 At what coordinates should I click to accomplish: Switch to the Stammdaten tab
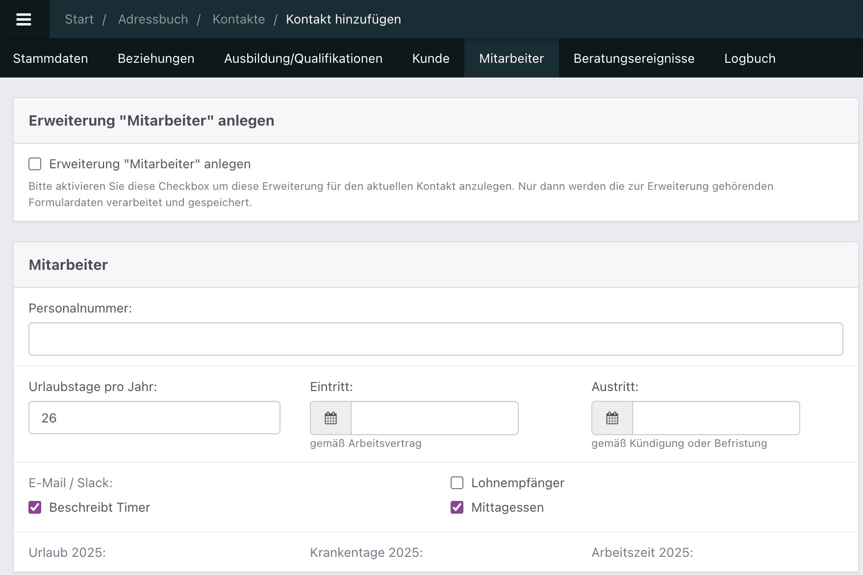(51, 58)
